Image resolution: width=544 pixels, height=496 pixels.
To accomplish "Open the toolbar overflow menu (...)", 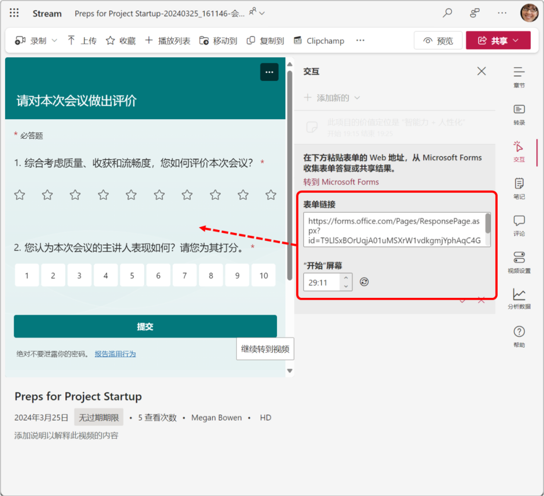I will (x=360, y=41).
